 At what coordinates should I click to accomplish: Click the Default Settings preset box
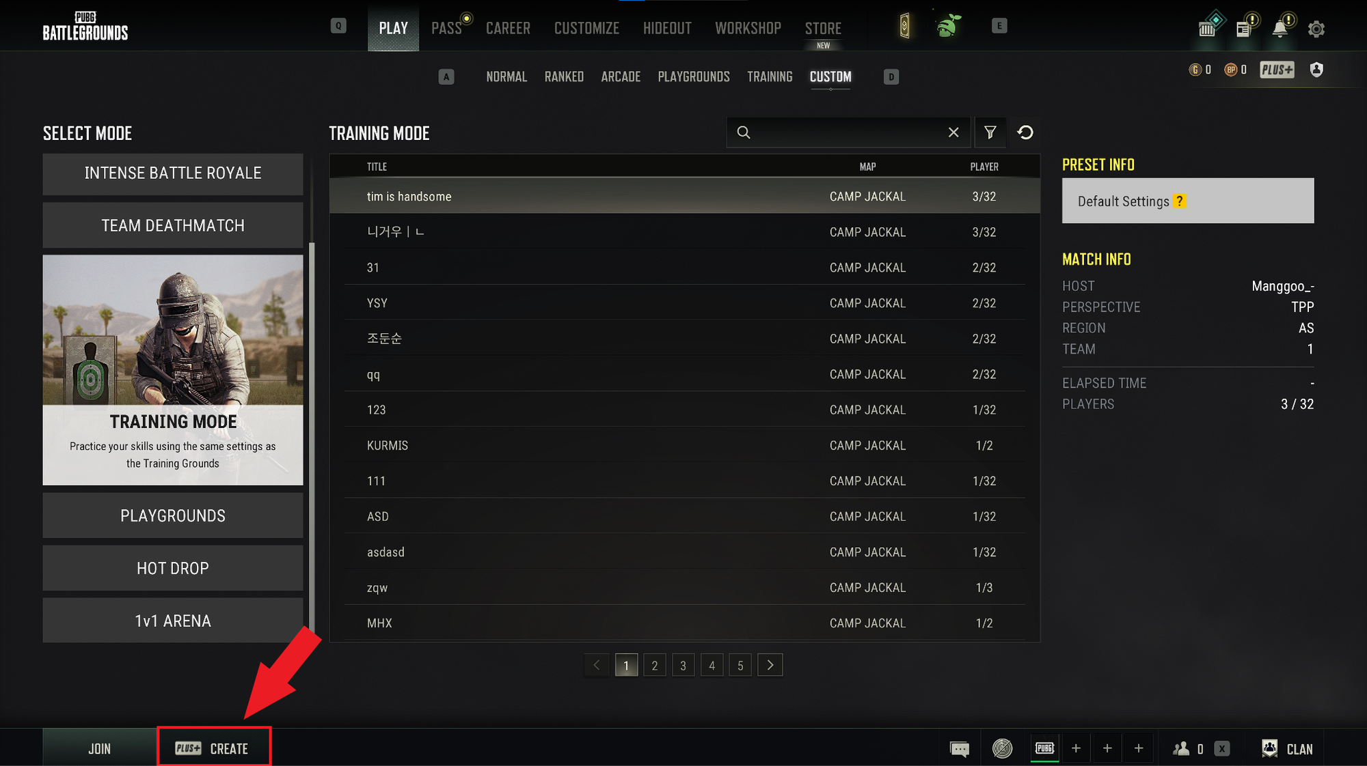(1188, 201)
